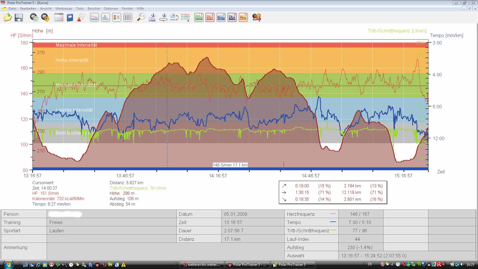This screenshot has height=269, width=478.
Task: Open the Werkzeuge menu
Action: pos(63,9)
